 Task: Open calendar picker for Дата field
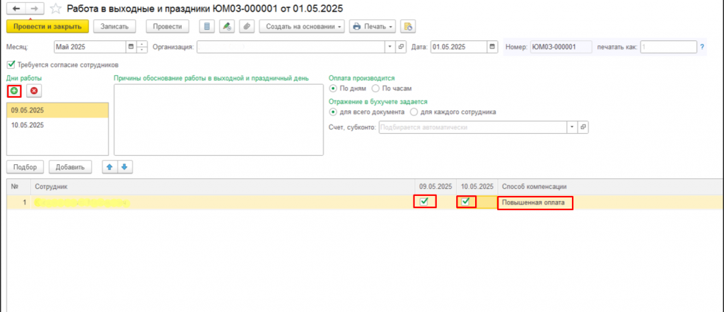pos(493,47)
